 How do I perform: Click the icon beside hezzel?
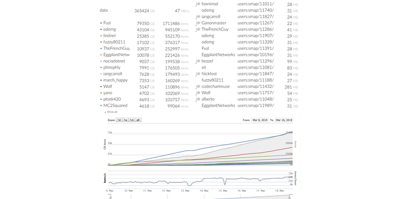point(198,61)
